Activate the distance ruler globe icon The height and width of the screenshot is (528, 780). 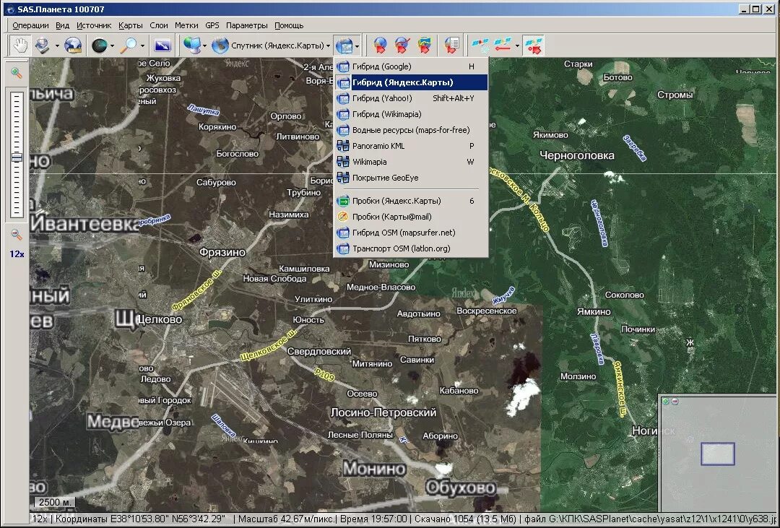tap(73, 46)
